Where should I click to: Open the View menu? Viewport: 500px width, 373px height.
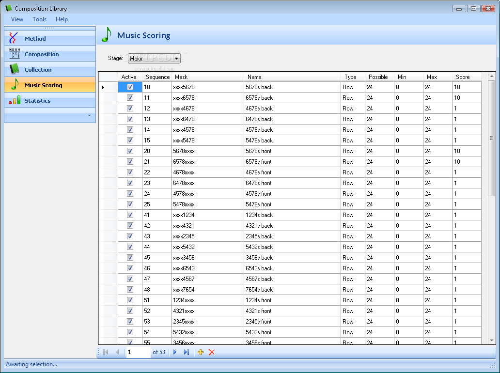coord(17,19)
